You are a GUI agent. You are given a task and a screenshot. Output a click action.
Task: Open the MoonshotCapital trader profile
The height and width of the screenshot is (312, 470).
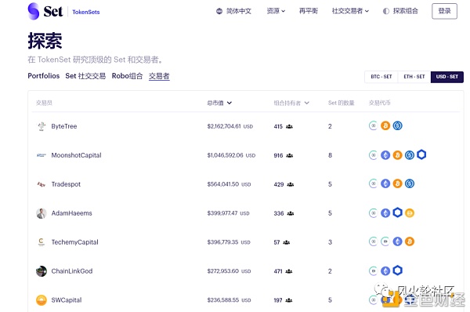click(x=77, y=155)
